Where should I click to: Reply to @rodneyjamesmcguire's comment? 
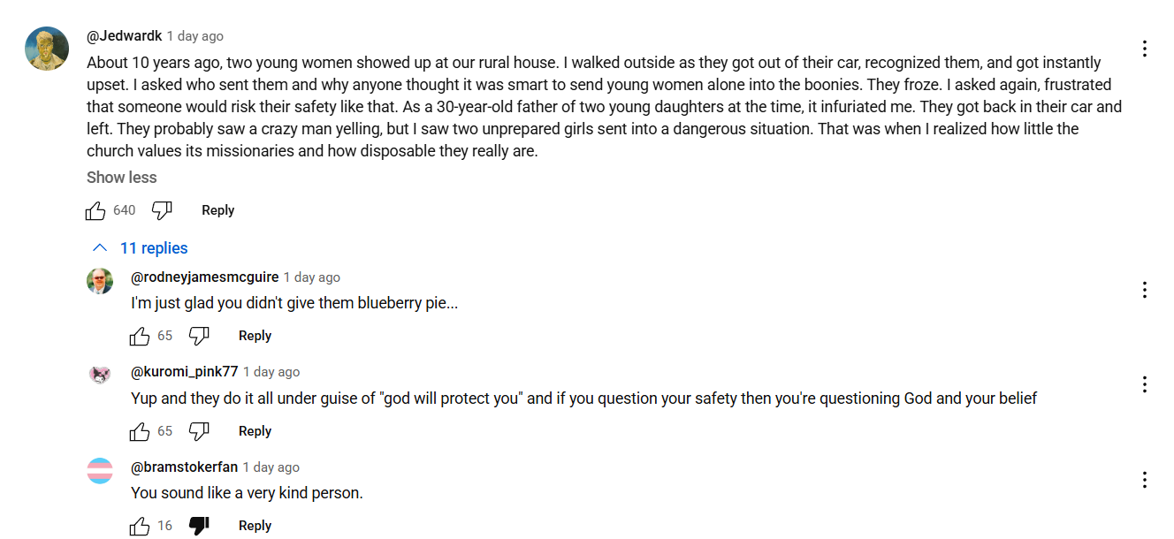click(255, 336)
